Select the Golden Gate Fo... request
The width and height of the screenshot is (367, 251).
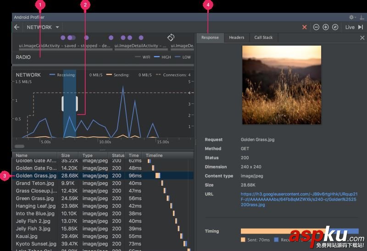click(x=103, y=168)
